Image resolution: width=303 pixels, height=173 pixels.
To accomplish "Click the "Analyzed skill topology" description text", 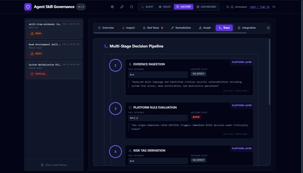I will point(186,84).
